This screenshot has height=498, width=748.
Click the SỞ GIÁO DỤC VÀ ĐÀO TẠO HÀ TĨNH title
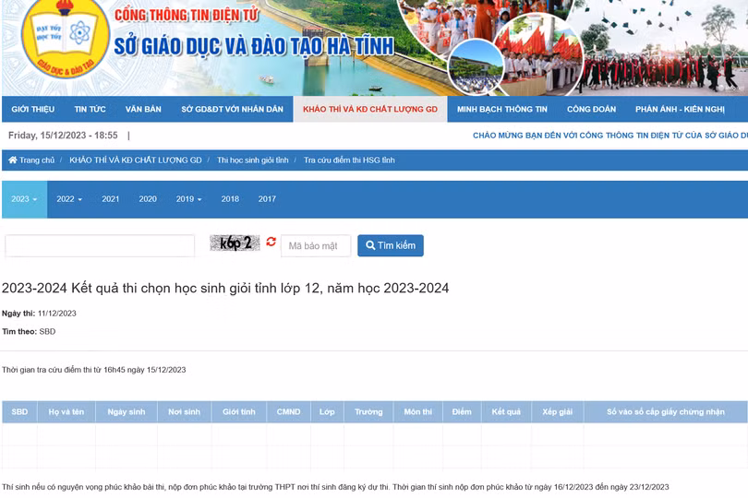point(254,46)
